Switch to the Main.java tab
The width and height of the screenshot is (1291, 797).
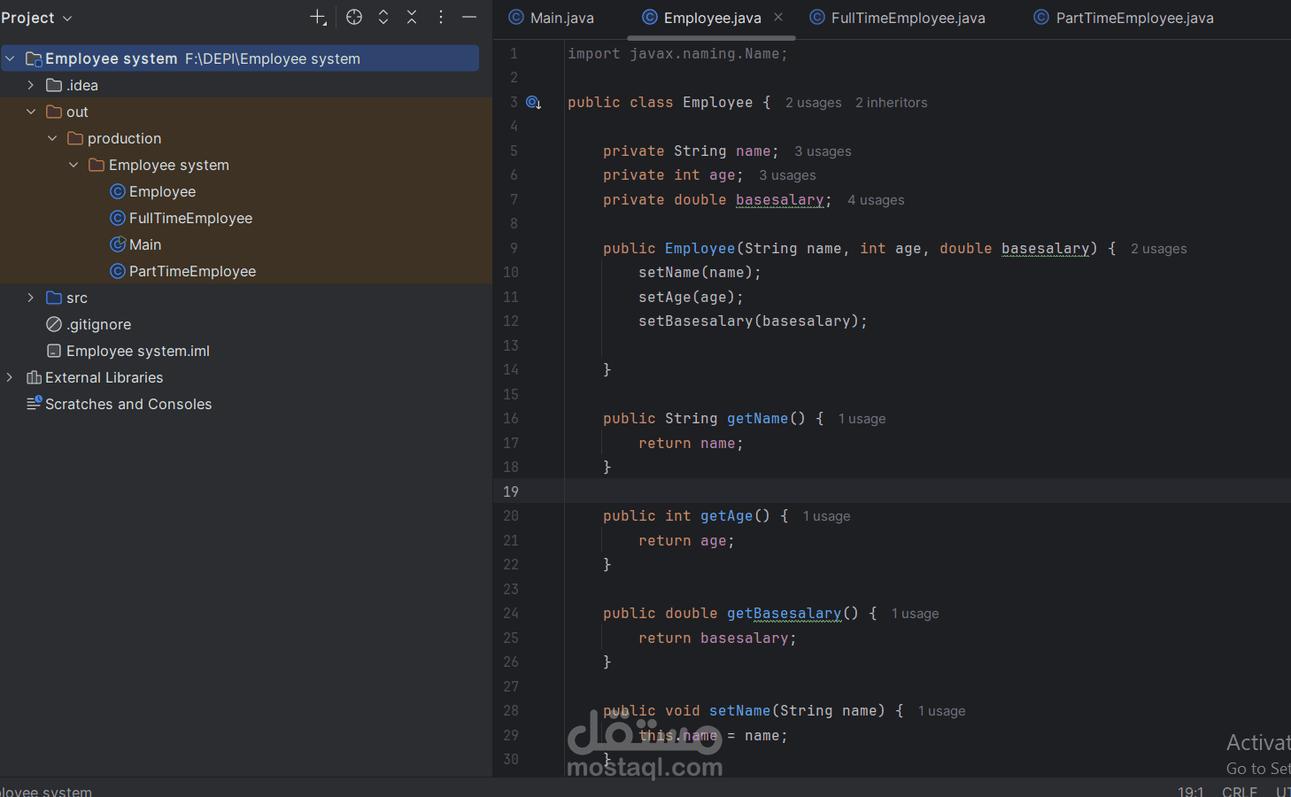560,17
